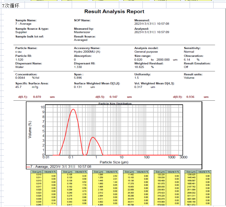Click the d(0.5) value 0.147

pos(113,97)
